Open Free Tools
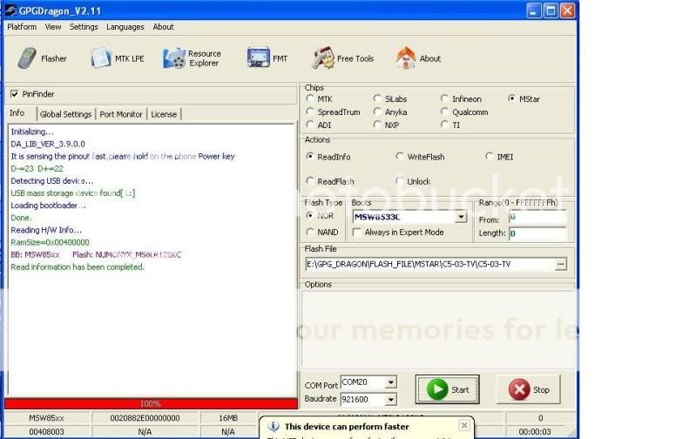Viewport: 696px width, 439px height. [342, 58]
